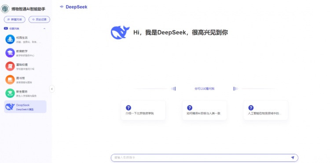Collapse the sidebar with the arrow handle
The height and width of the screenshot is (163, 330).
[52, 89]
